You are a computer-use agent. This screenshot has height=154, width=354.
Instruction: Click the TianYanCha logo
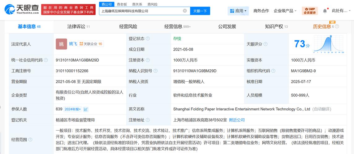click(21, 9)
